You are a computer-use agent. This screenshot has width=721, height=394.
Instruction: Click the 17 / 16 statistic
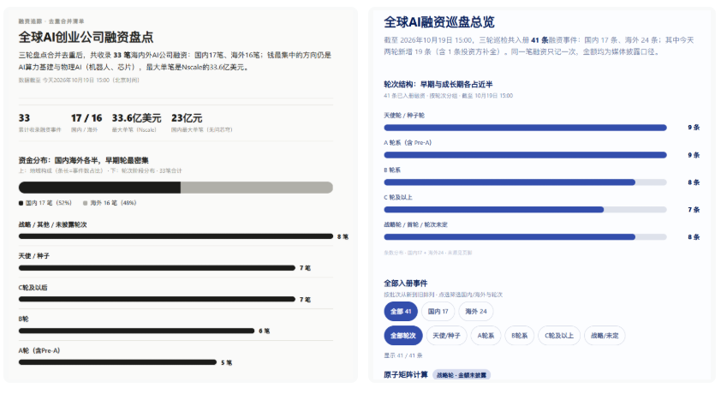(86, 118)
